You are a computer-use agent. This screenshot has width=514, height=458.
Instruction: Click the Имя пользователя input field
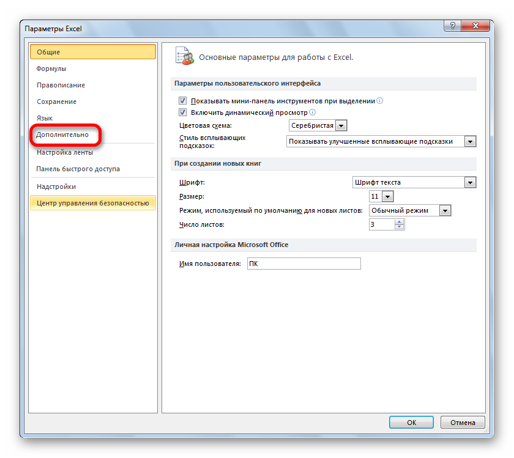click(304, 264)
